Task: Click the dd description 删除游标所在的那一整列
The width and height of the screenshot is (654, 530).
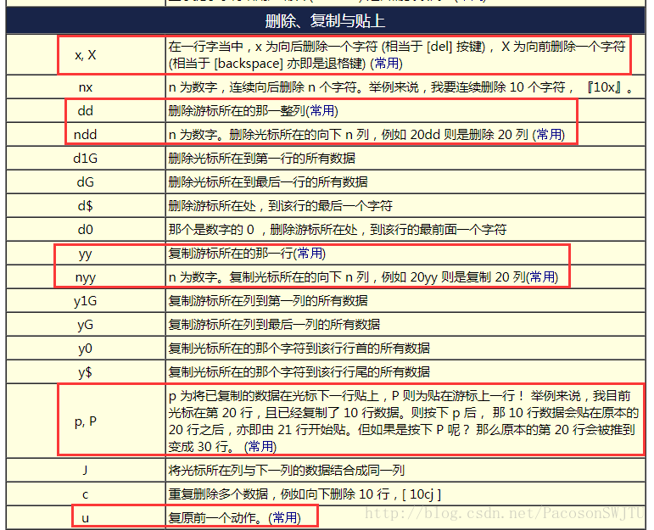Action: coord(237,111)
